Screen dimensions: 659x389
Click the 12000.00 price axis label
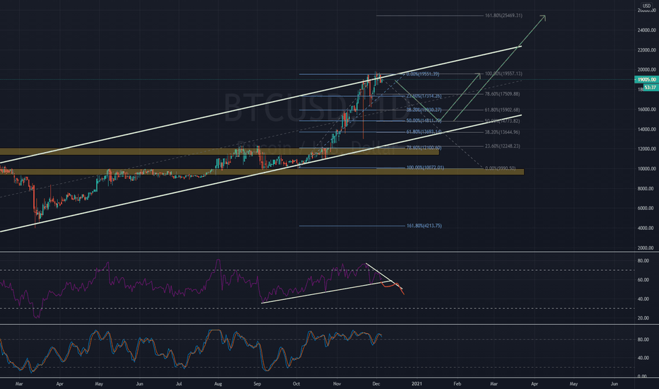647,149
